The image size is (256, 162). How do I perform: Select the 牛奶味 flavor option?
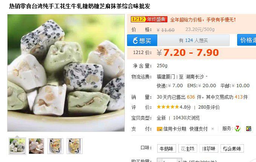167,149
